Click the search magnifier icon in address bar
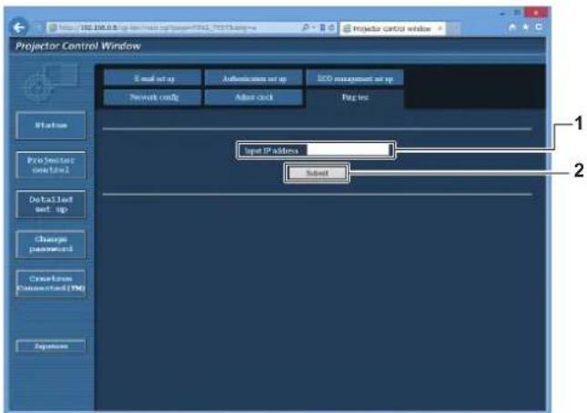 pyautogui.click(x=306, y=27)
